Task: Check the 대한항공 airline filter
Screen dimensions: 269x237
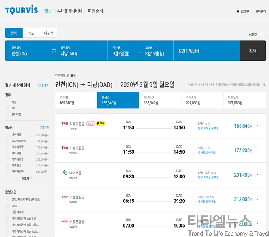Action: [8, 135]
